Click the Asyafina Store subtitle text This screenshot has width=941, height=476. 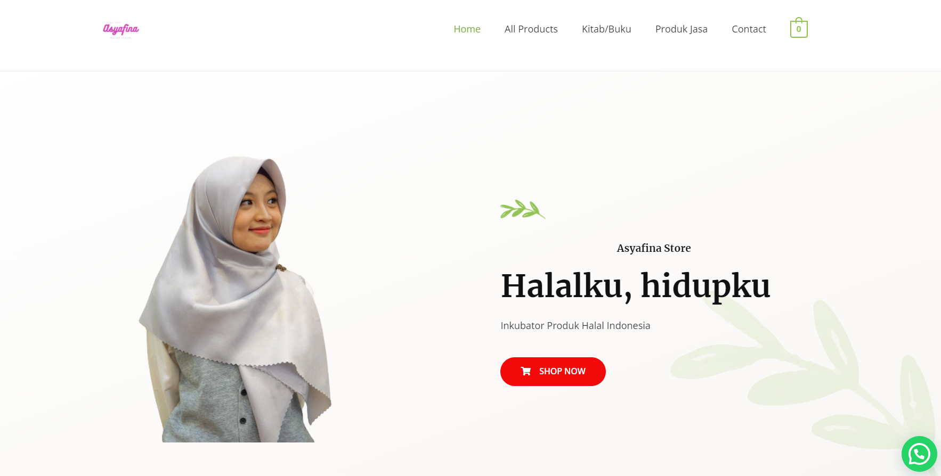654,248
